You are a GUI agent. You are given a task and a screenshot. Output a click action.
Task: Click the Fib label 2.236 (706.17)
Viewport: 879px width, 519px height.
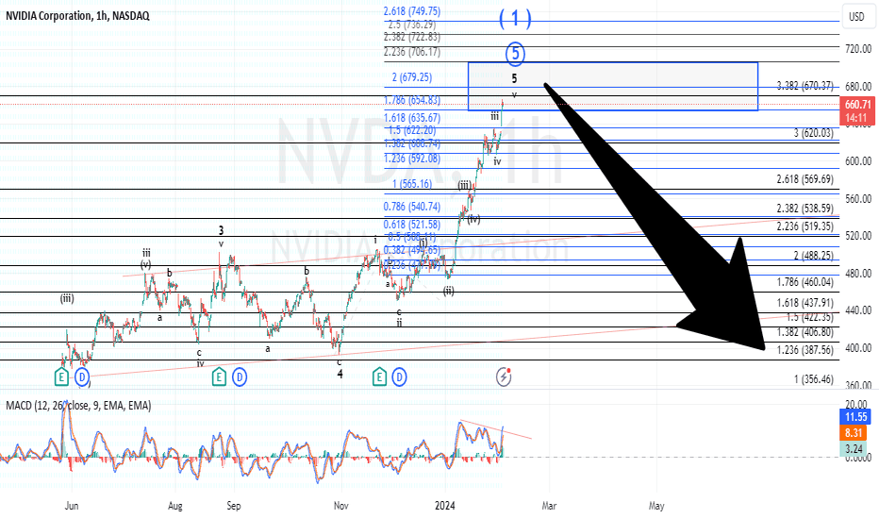[x=412, y=52]
